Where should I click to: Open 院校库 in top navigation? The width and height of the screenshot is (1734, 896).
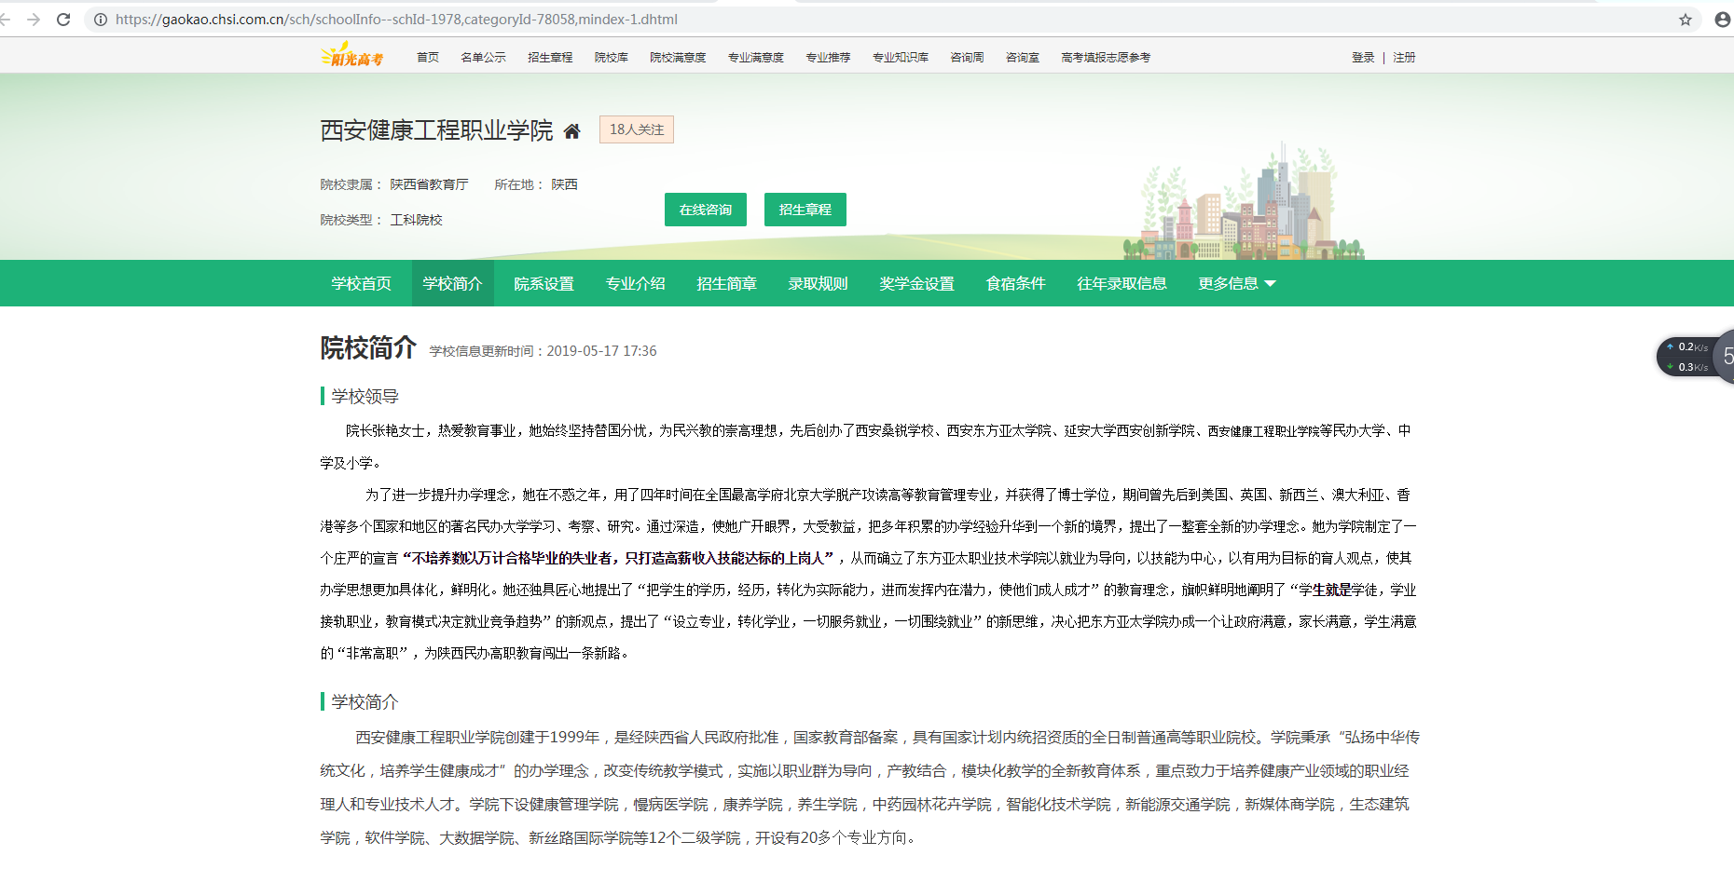coord(612,57)
